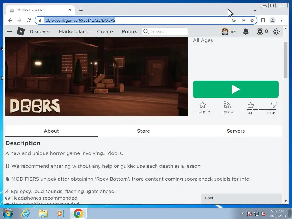
Task: Switch to the Store tab
Action: tap(144, 131)
